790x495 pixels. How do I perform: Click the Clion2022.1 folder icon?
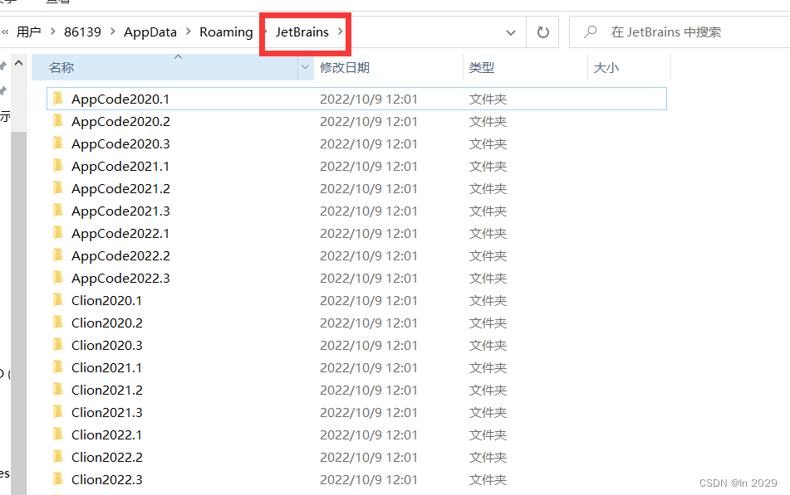[x=58, y=434]
